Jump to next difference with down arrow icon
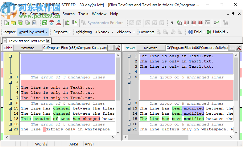The width and height of the screenshot is (243, 147). 59,23
